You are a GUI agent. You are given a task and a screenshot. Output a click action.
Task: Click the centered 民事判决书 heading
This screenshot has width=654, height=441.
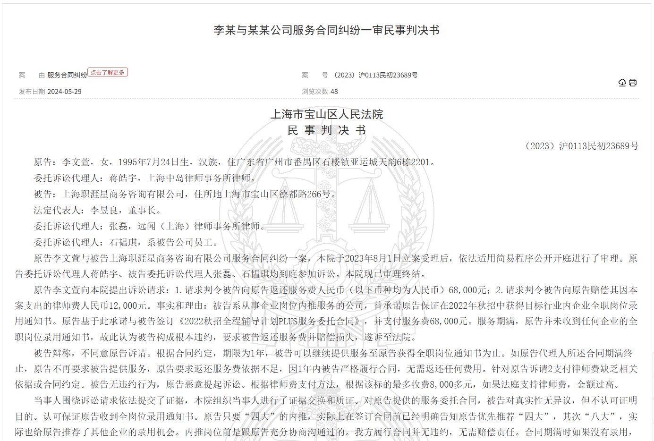pos(326,130)
